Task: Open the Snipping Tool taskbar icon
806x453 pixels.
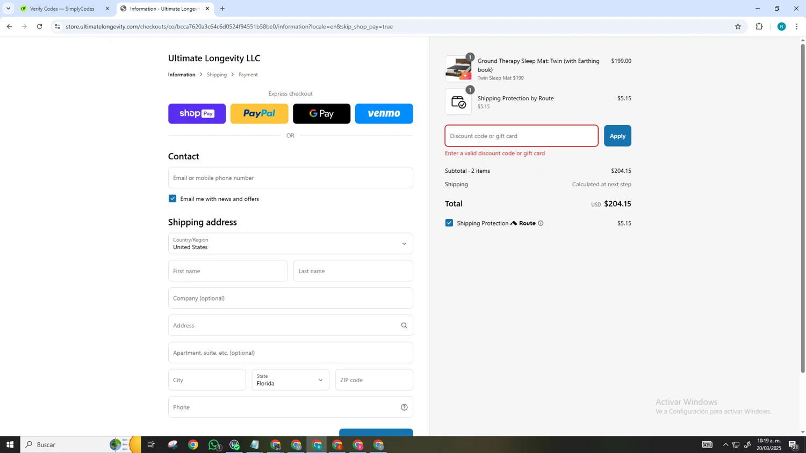Action: pyautogui.click(x=172, y=444)
